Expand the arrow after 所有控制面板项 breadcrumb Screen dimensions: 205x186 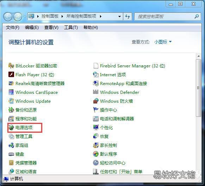pyautogui.click(x=100, y=17)
